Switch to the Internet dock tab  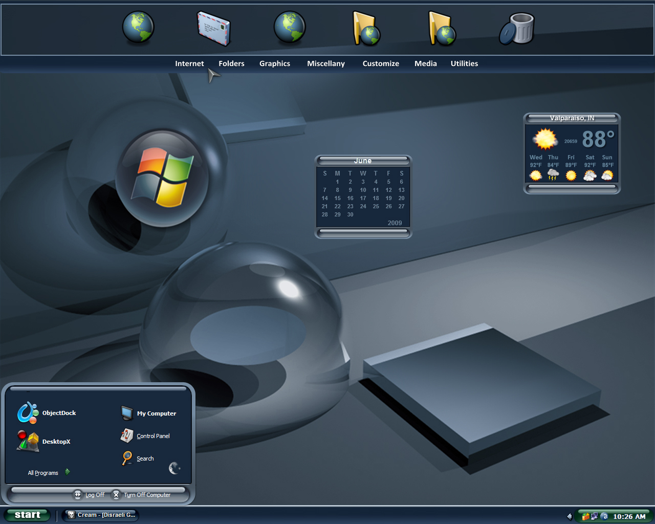point(189,63)
